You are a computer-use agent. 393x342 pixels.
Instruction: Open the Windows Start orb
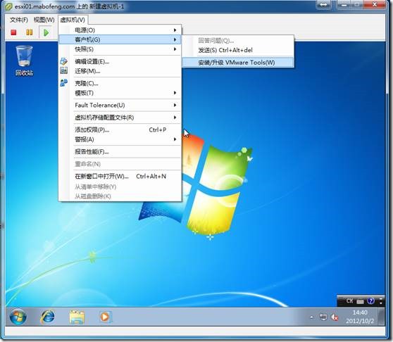[18, 317]
